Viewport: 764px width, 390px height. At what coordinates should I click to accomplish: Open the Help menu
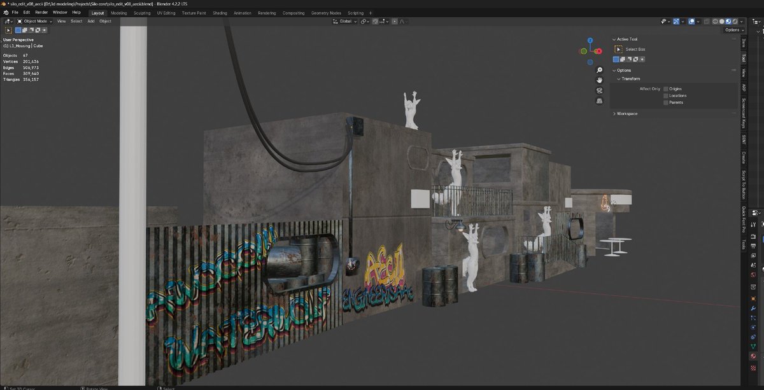(x=76, y=12)
